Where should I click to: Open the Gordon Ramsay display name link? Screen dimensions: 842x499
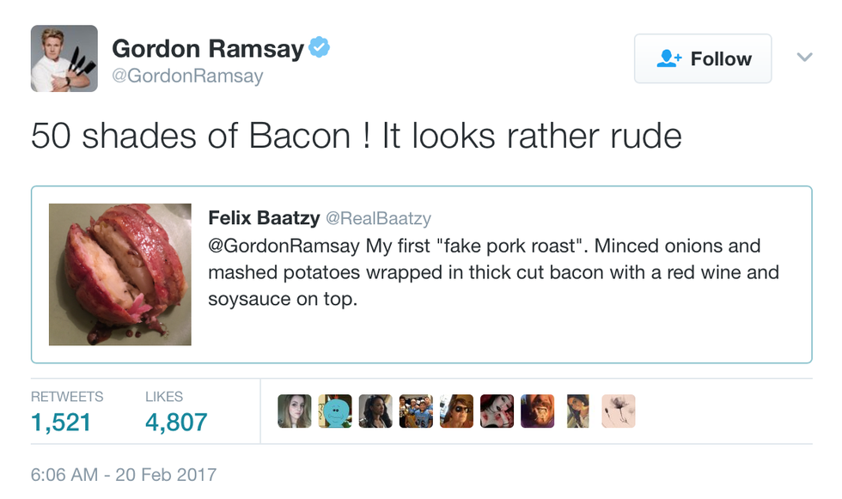click(207, 49)
